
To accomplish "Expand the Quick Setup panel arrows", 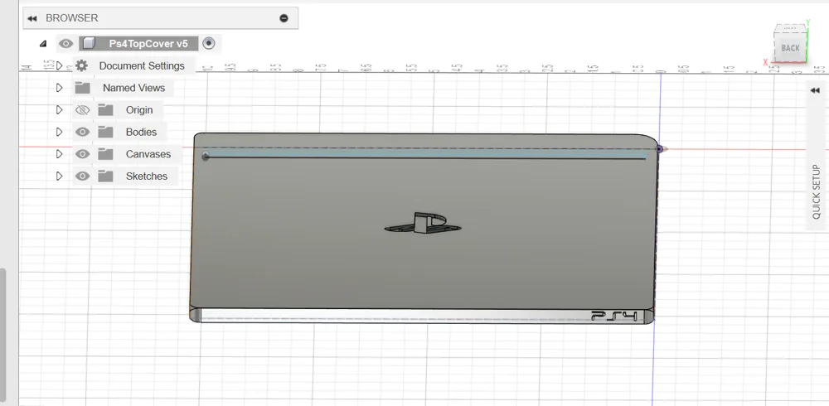I will tap(815, 90).
